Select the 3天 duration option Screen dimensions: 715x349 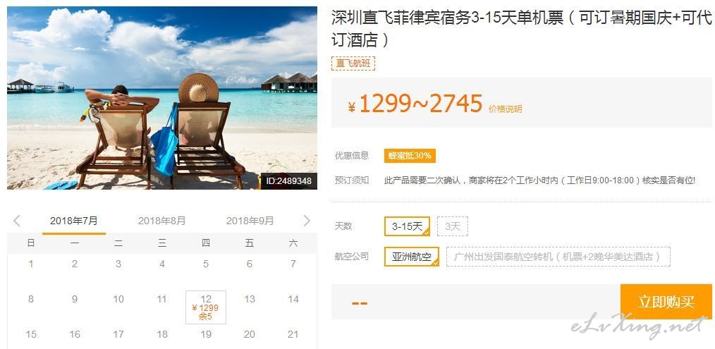tap(453, 226)
